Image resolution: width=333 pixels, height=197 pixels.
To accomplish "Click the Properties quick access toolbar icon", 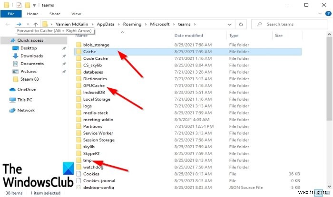I will (19, 5).
